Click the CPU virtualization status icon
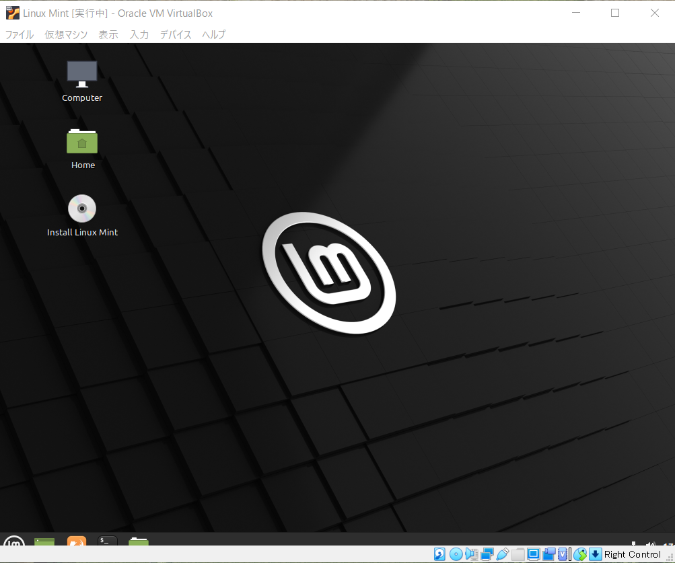 pos(564,554)
